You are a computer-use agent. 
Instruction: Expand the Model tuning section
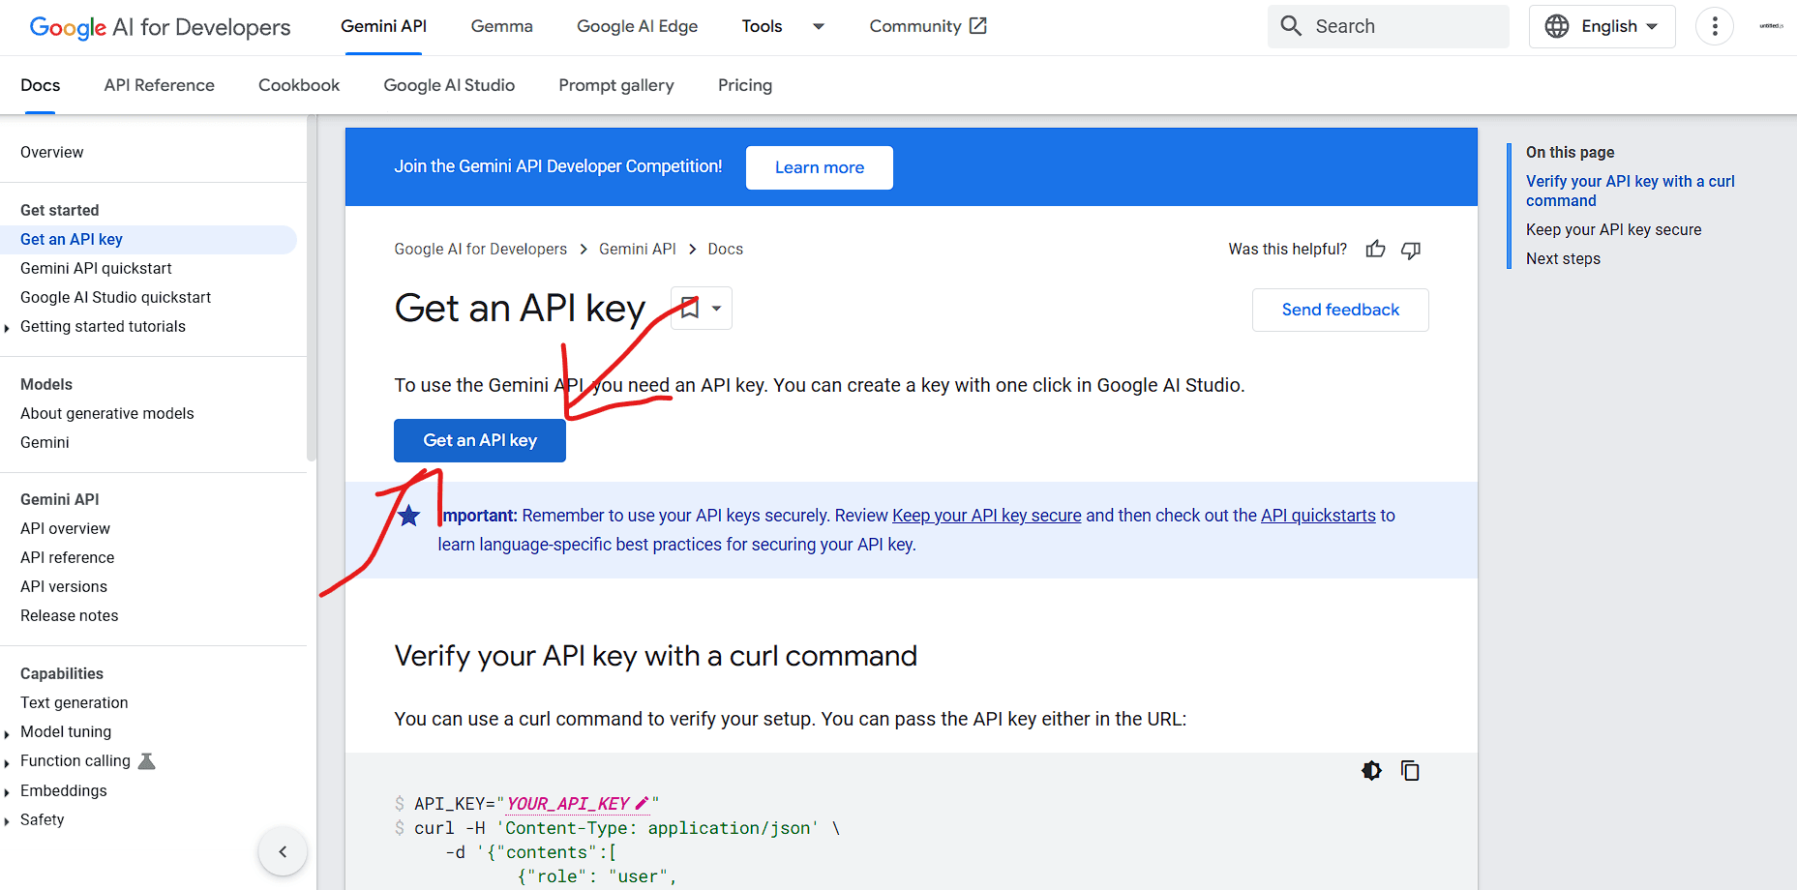8,733
